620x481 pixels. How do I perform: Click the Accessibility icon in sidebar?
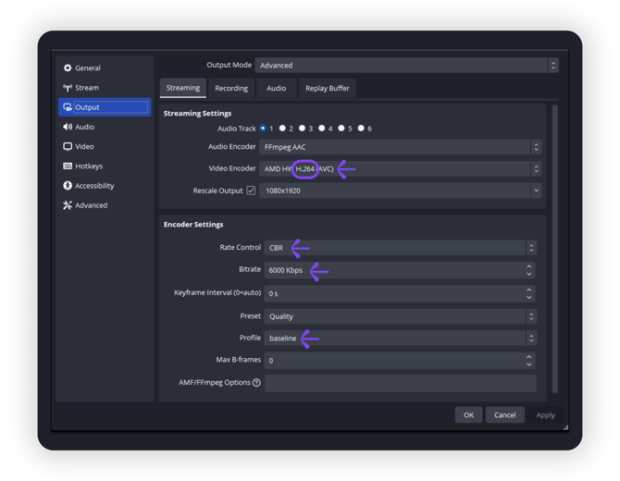coord(68,186)
